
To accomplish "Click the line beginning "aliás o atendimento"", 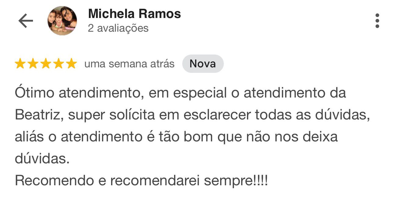I will (x=176, y=137).
